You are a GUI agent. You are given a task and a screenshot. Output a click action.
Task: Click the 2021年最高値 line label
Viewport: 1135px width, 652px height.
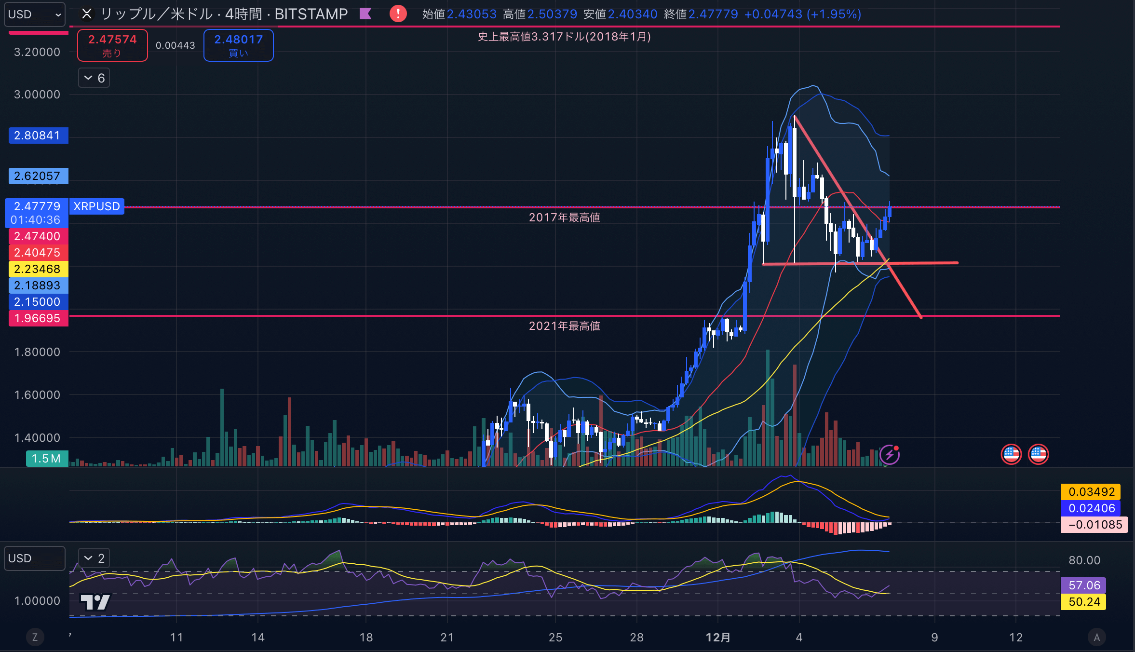(x=565, y=326)
